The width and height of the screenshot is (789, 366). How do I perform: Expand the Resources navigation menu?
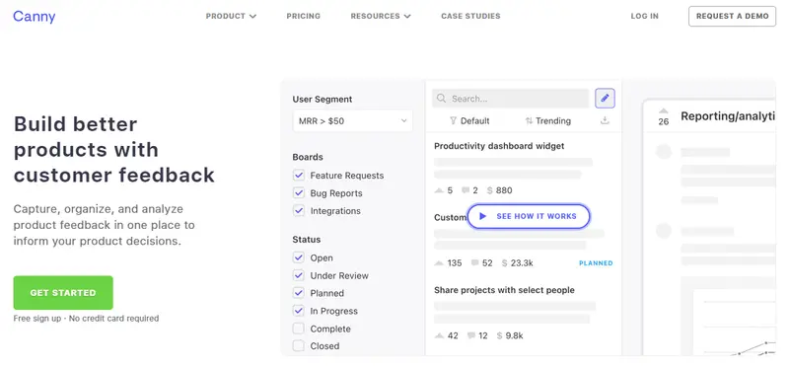tap(381, 16)
